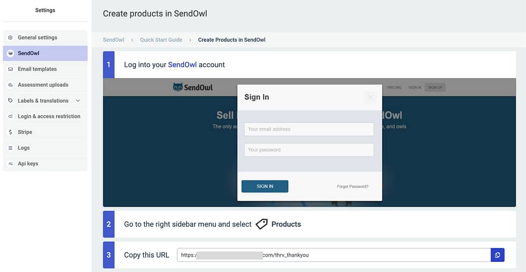This screenshot has height=272, width=526.
Task: Click the General settings gear icon
Action: click(10, 37)
